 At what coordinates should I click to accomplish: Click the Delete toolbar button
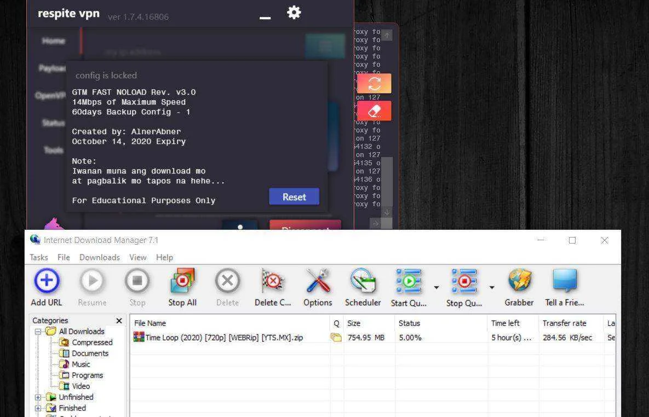click(x=228, y=287)
